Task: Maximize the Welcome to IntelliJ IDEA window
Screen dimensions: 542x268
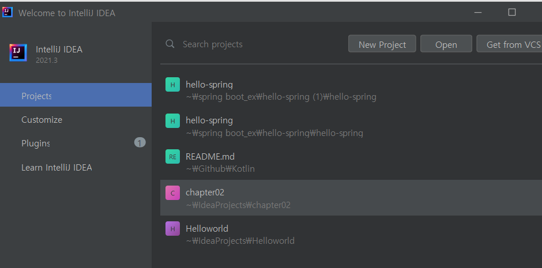Action: pos(511,12)
